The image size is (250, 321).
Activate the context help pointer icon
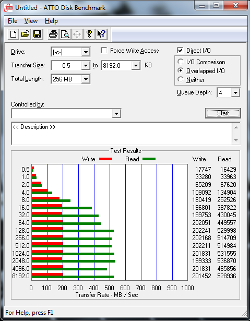pyautogui.click(x=101, y=34)
